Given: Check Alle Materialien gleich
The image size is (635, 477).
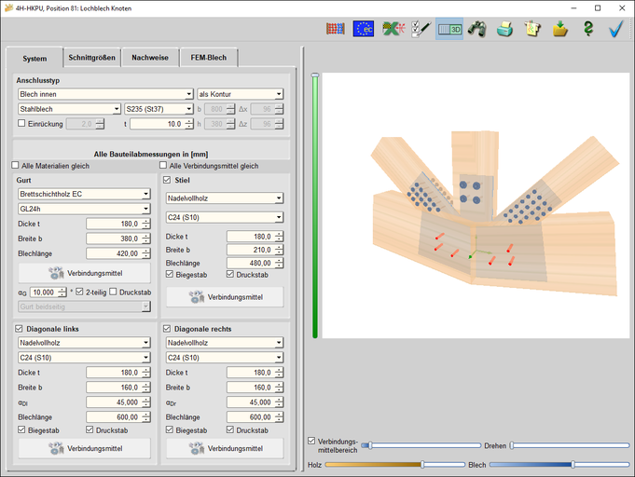Looking at the screenshot, I should coord(16,166).
